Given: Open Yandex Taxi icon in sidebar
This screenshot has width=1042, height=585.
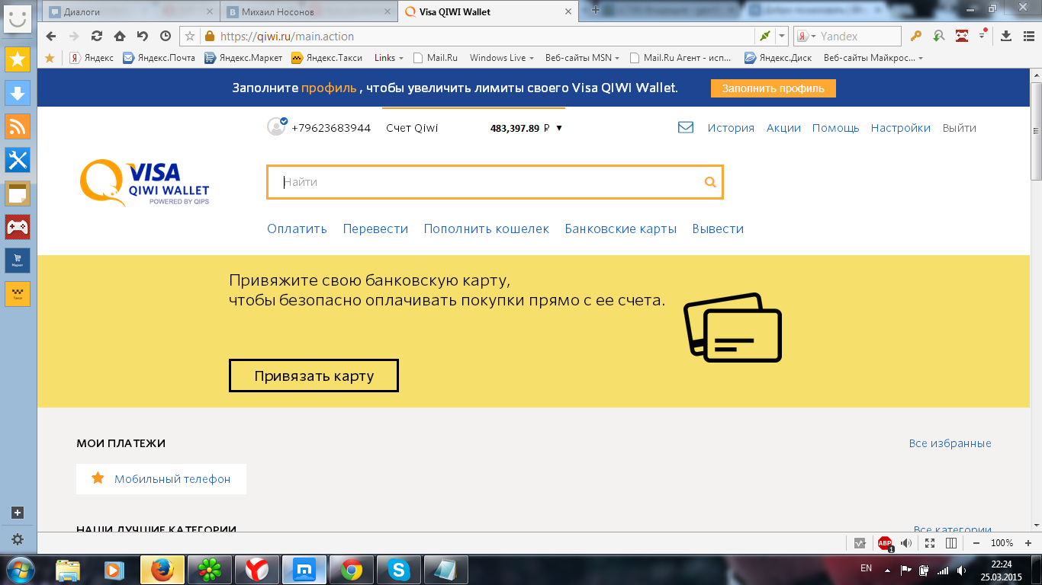Looking at the screenshot, I should pyautogui.click(x=18, y=294).
